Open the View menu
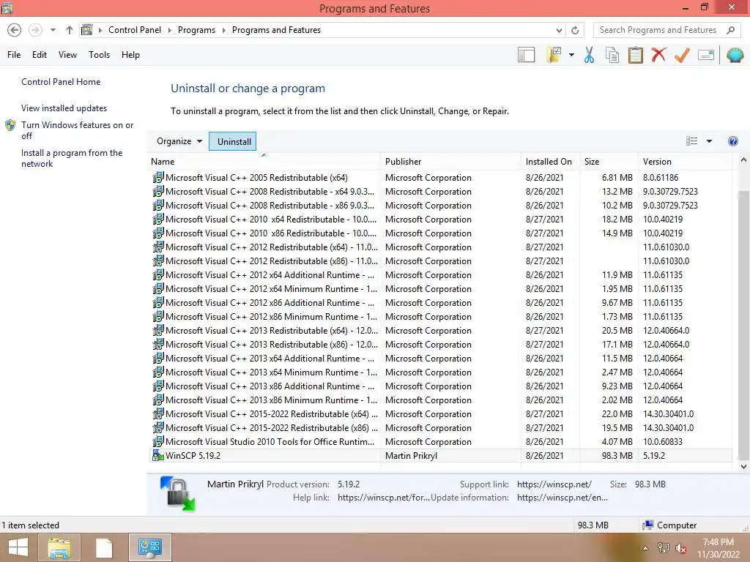750x562 pixels. coord(67,55)
